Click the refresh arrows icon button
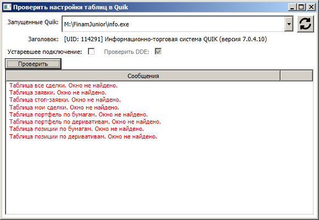Viewport: 319px width, 220px height. point(305,24)
